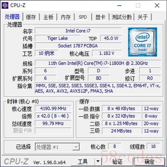Click the 规格 field showing i7-11800H
This screenshot has width=167, height=167.
pos(98,63)
